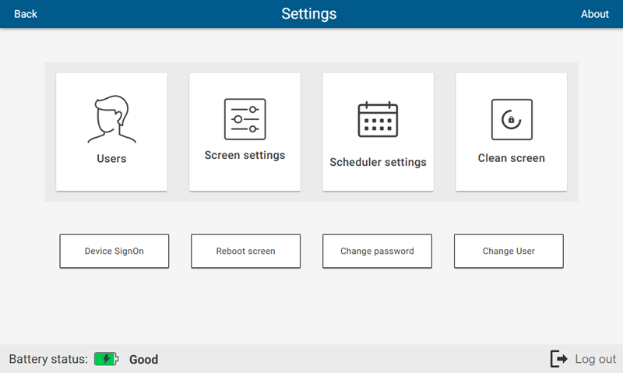Open the Users person icon
This screenshot has height=373, width=623.
click(111, 119)
